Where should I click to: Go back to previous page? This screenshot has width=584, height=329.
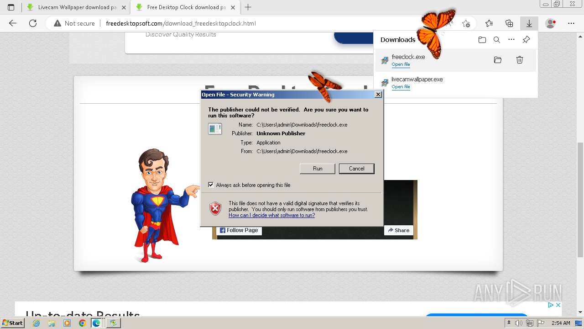(13, 23)
